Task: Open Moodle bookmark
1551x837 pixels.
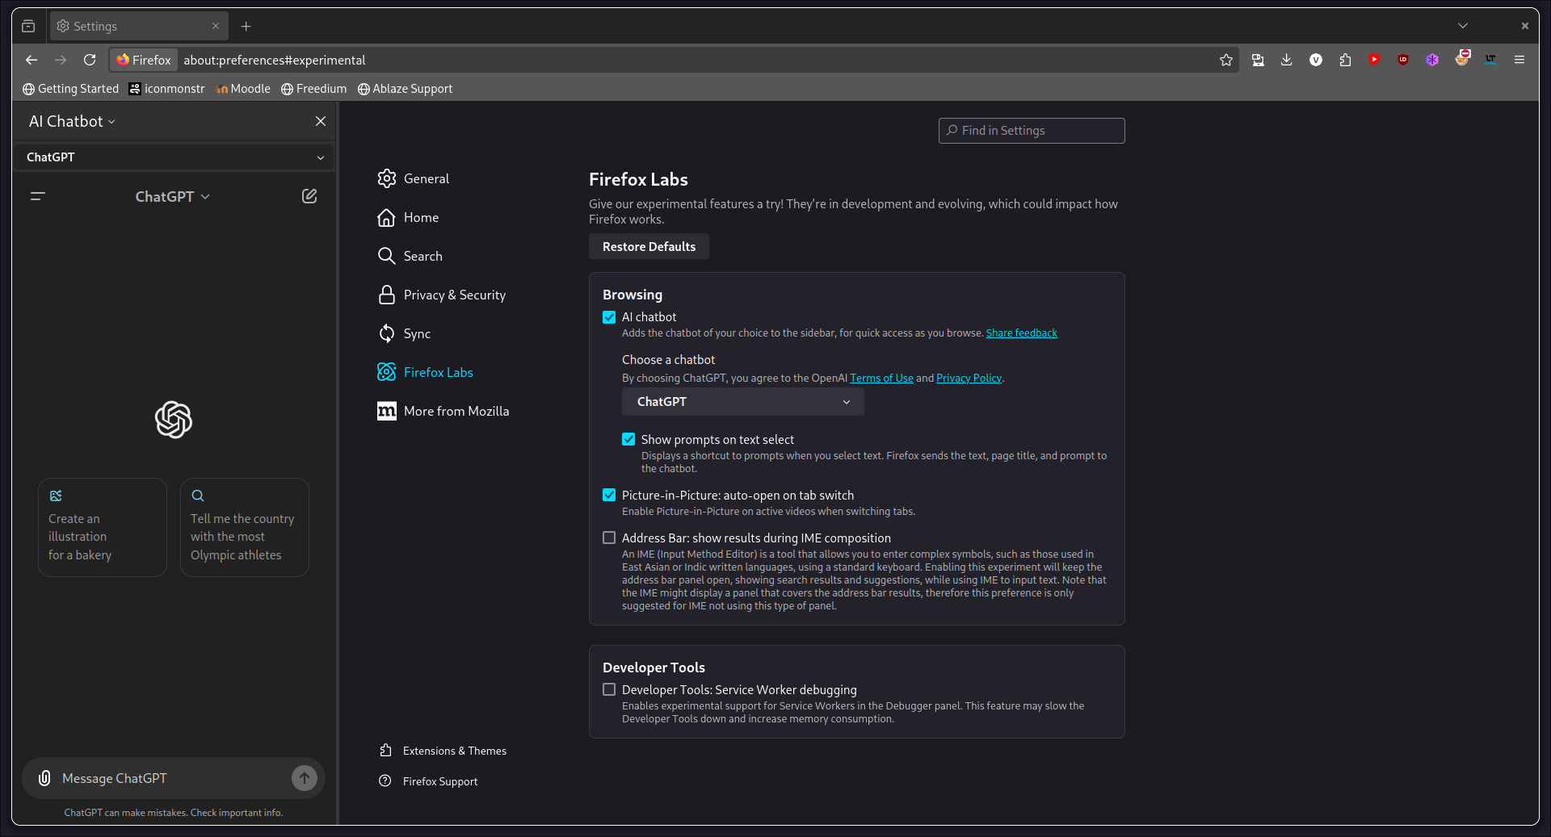Action: (243, 89)
